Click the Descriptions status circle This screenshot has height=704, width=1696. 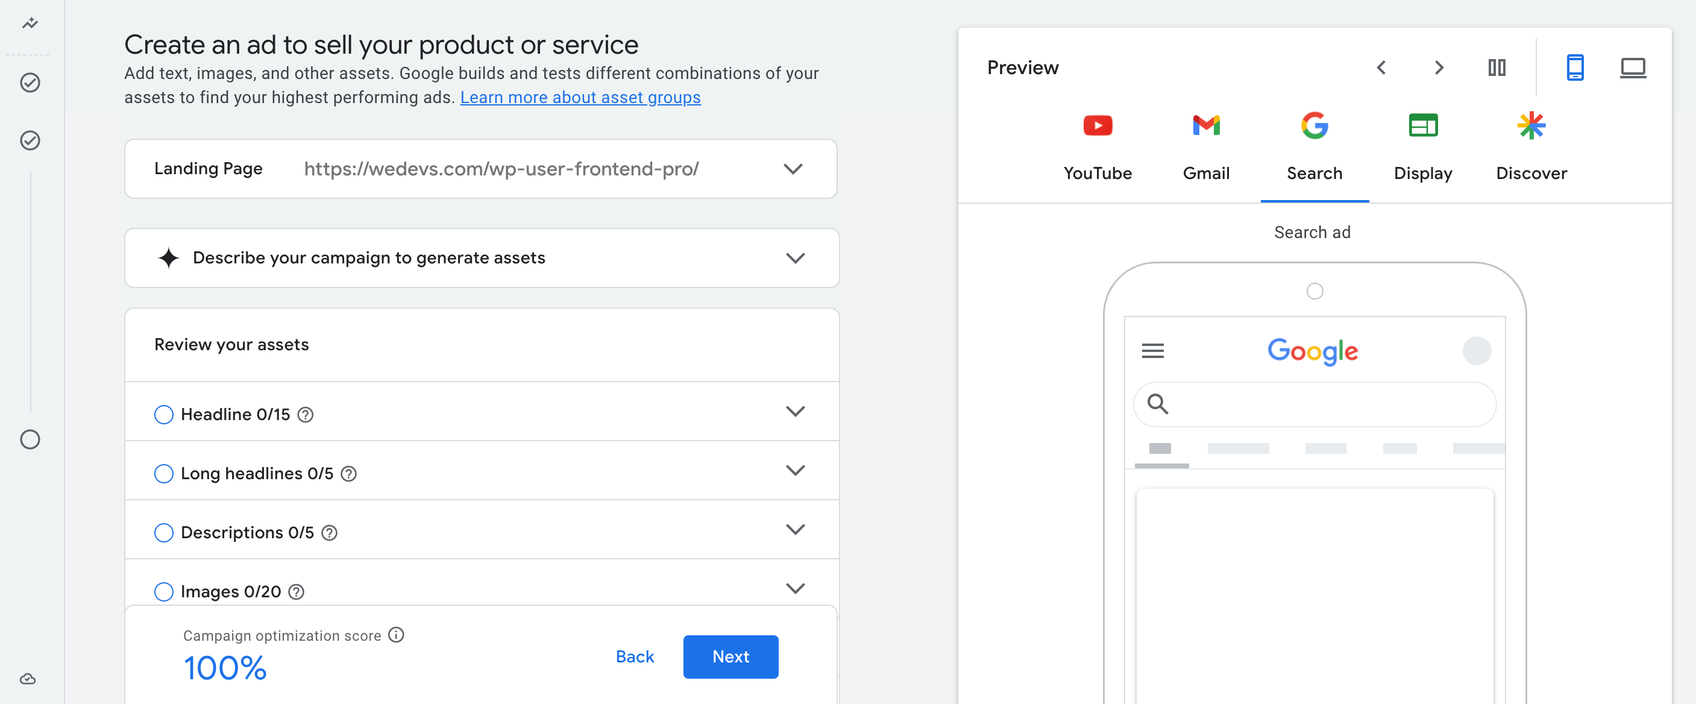coord(164,533)
